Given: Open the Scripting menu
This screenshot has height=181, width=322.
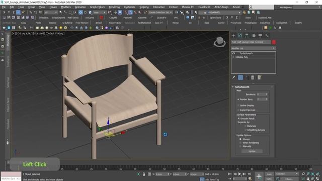Looking at the screenshot, I should coord(144,7).
